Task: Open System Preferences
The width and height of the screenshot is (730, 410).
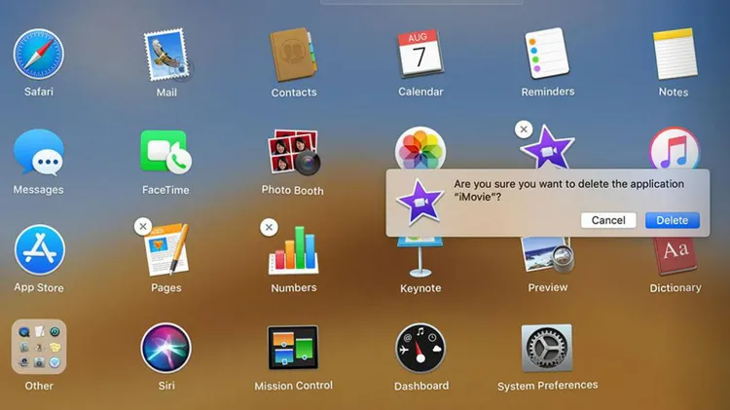Action: (x=547, y=348)
